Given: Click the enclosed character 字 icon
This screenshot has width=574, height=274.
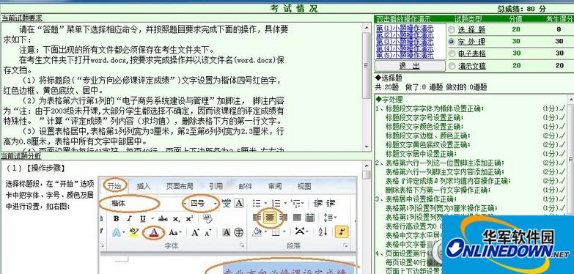Looking at the screenshot, I should pos(239,232).
